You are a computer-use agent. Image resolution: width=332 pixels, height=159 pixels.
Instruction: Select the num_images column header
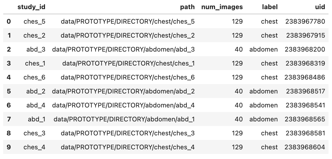(x=222, y=7)
